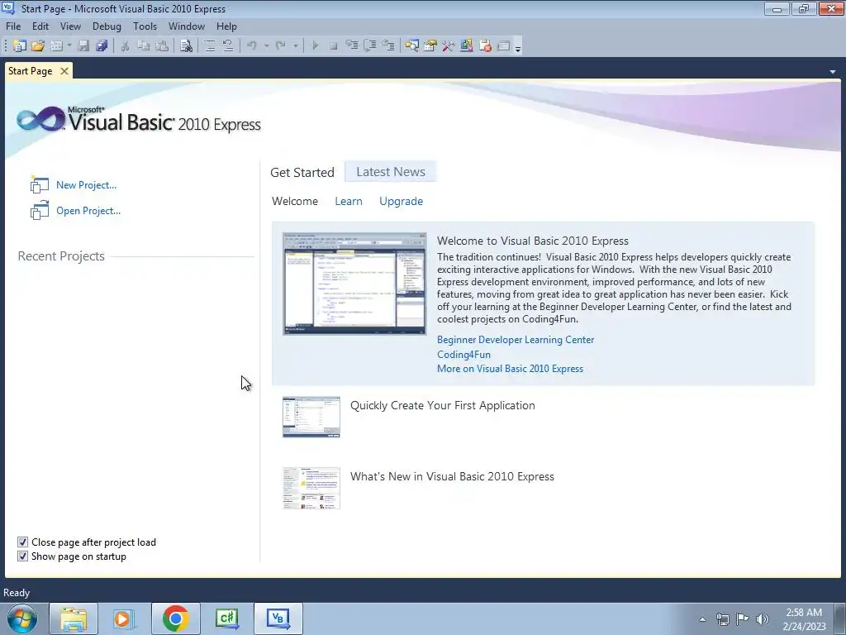Open the Toolbox wrench-and-hammer toolbar icon
Image resolution: width=846 pixels, height=635 pixels.
pyautogui.click(x=449, y=46)
